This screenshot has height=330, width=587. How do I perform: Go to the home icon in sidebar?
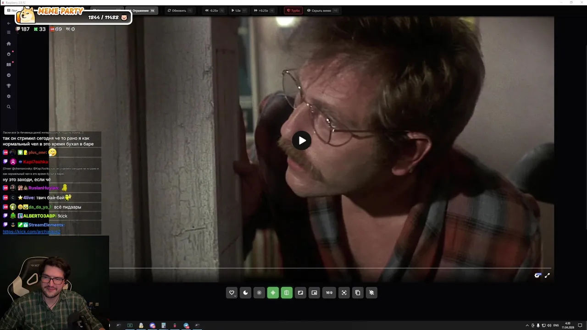(8, 44)
